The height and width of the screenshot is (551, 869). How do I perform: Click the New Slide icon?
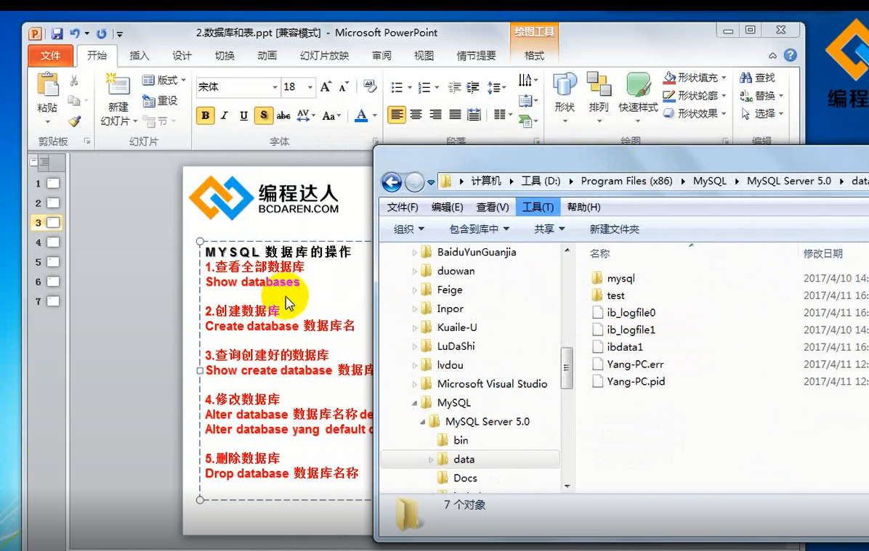(x=118, y=85)
